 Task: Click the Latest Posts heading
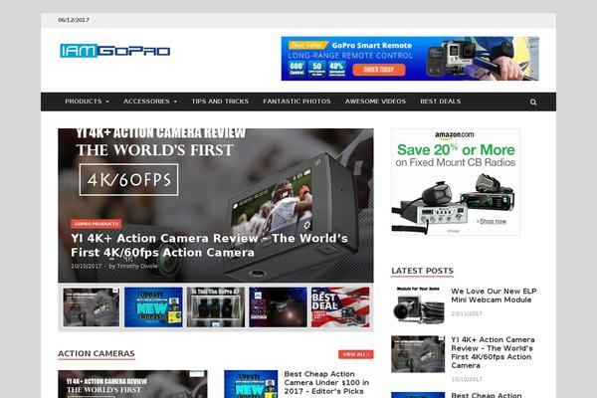tap(422, 271)
